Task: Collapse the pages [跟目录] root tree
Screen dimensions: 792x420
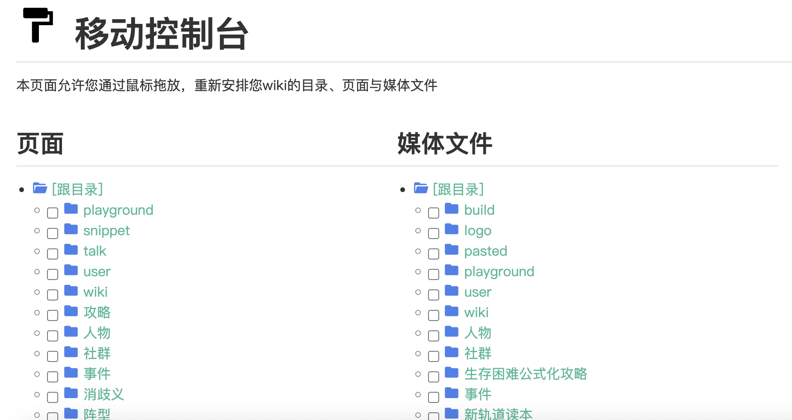Action: click(x=77, y=190)
